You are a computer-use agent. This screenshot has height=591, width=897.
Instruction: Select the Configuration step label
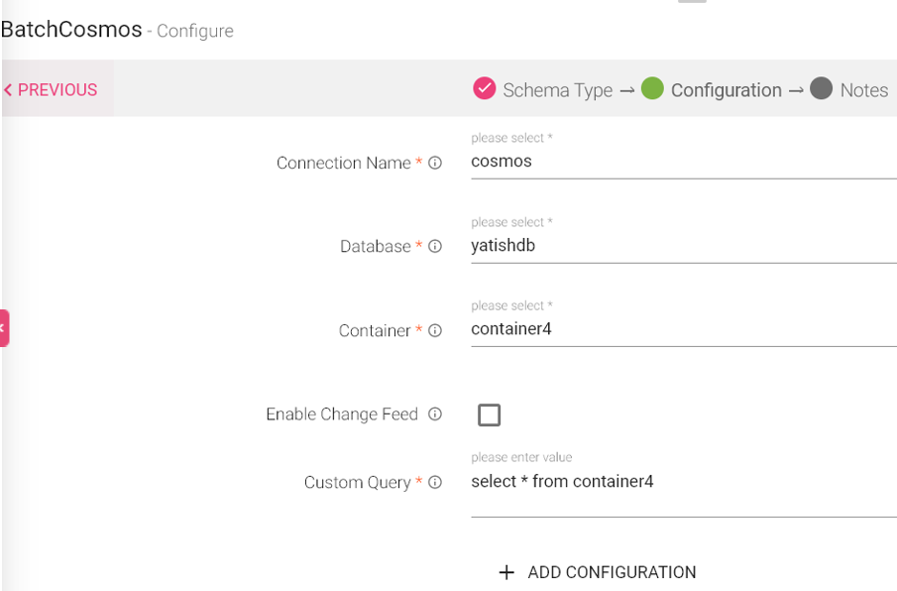tap(726, 90)
